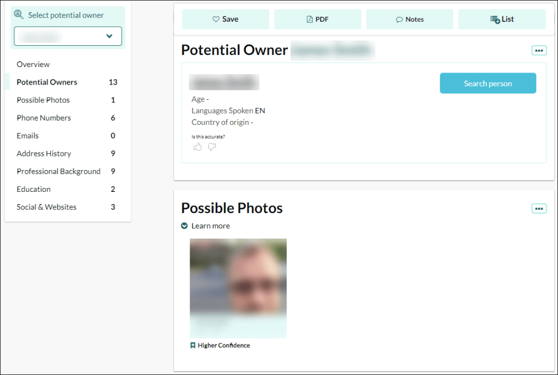Open Phone Numbers sidebar item
The image size is (558, 375).
(44, 118)
